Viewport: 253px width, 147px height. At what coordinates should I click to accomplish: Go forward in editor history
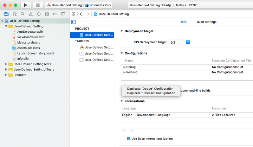click(88, 14)
